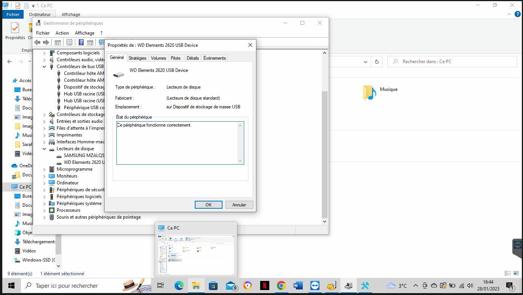523x295 pixels.
Task: Select Windows-SSD drive in the Explorer sidebar
Action: pos(39,260)
